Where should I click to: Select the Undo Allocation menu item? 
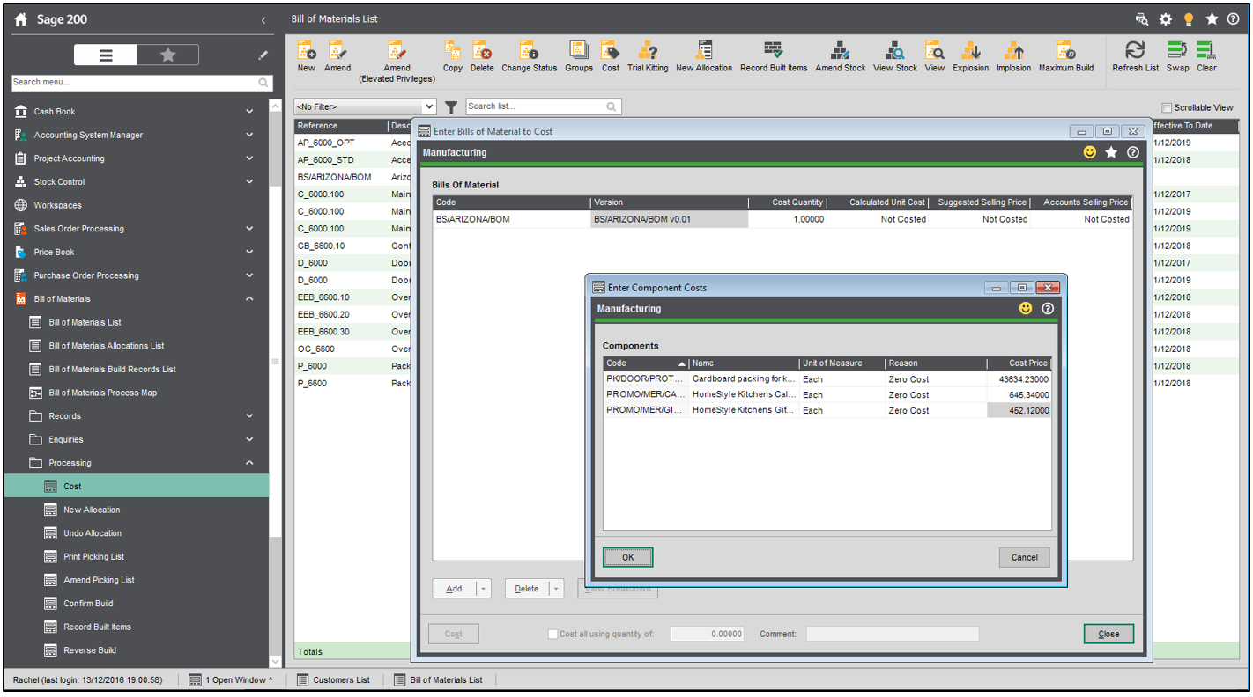pyautogui.click(x=93, y=533)
